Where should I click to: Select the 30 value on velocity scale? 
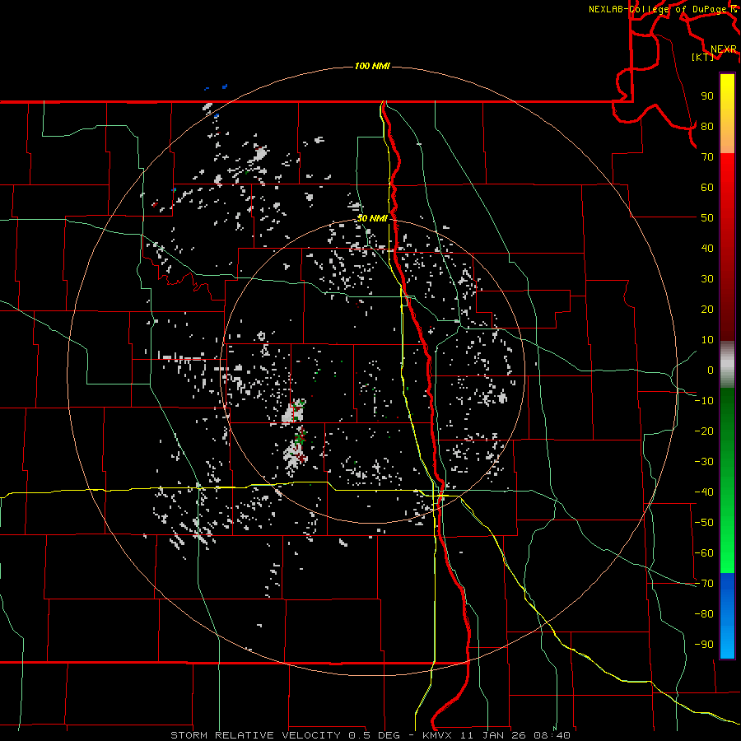click(x=707, y=279)
